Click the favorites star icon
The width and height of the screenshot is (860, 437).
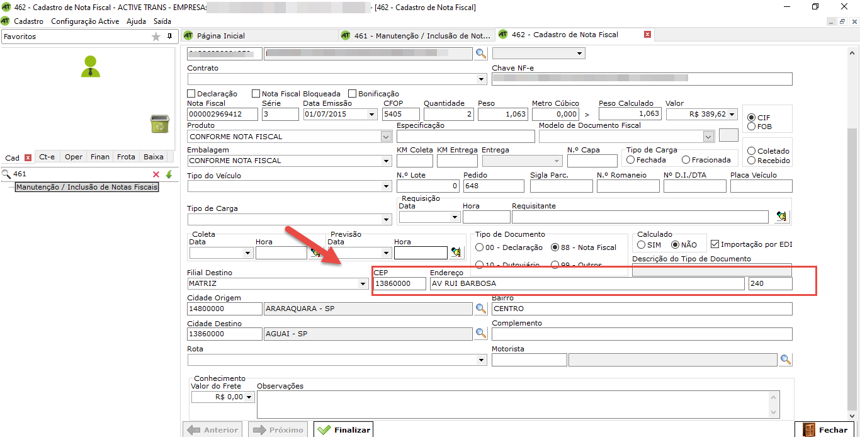pos(156,37)
